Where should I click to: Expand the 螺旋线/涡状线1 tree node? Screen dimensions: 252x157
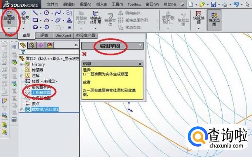pyautogui.click(x=22, y=110)
